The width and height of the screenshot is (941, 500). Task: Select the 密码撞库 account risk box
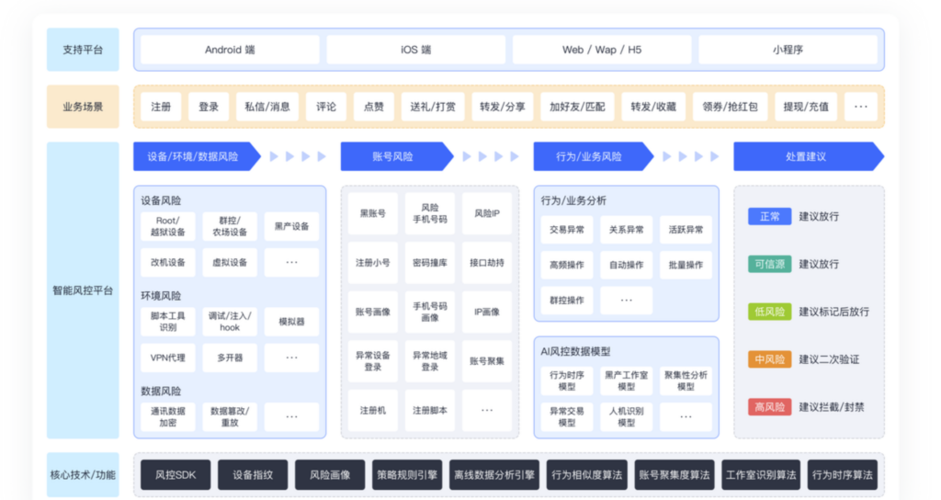coord(429,262)
